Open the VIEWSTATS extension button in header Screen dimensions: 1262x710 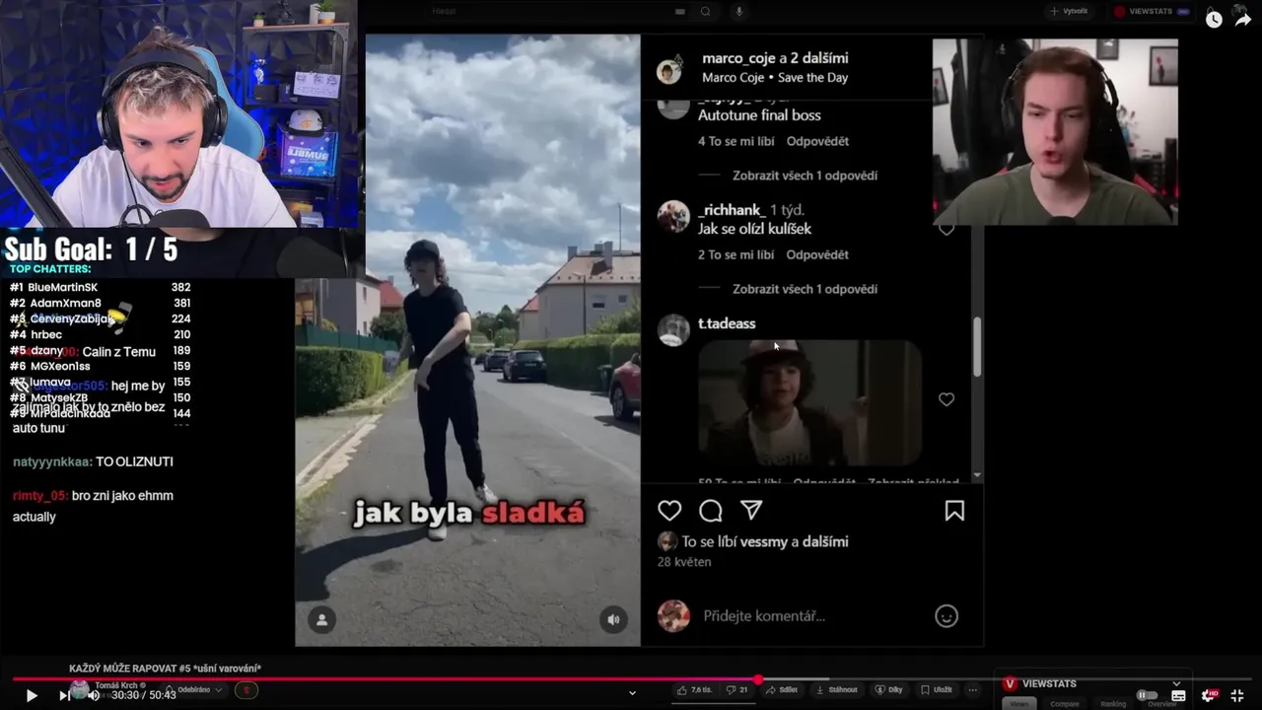point(1152,12)
